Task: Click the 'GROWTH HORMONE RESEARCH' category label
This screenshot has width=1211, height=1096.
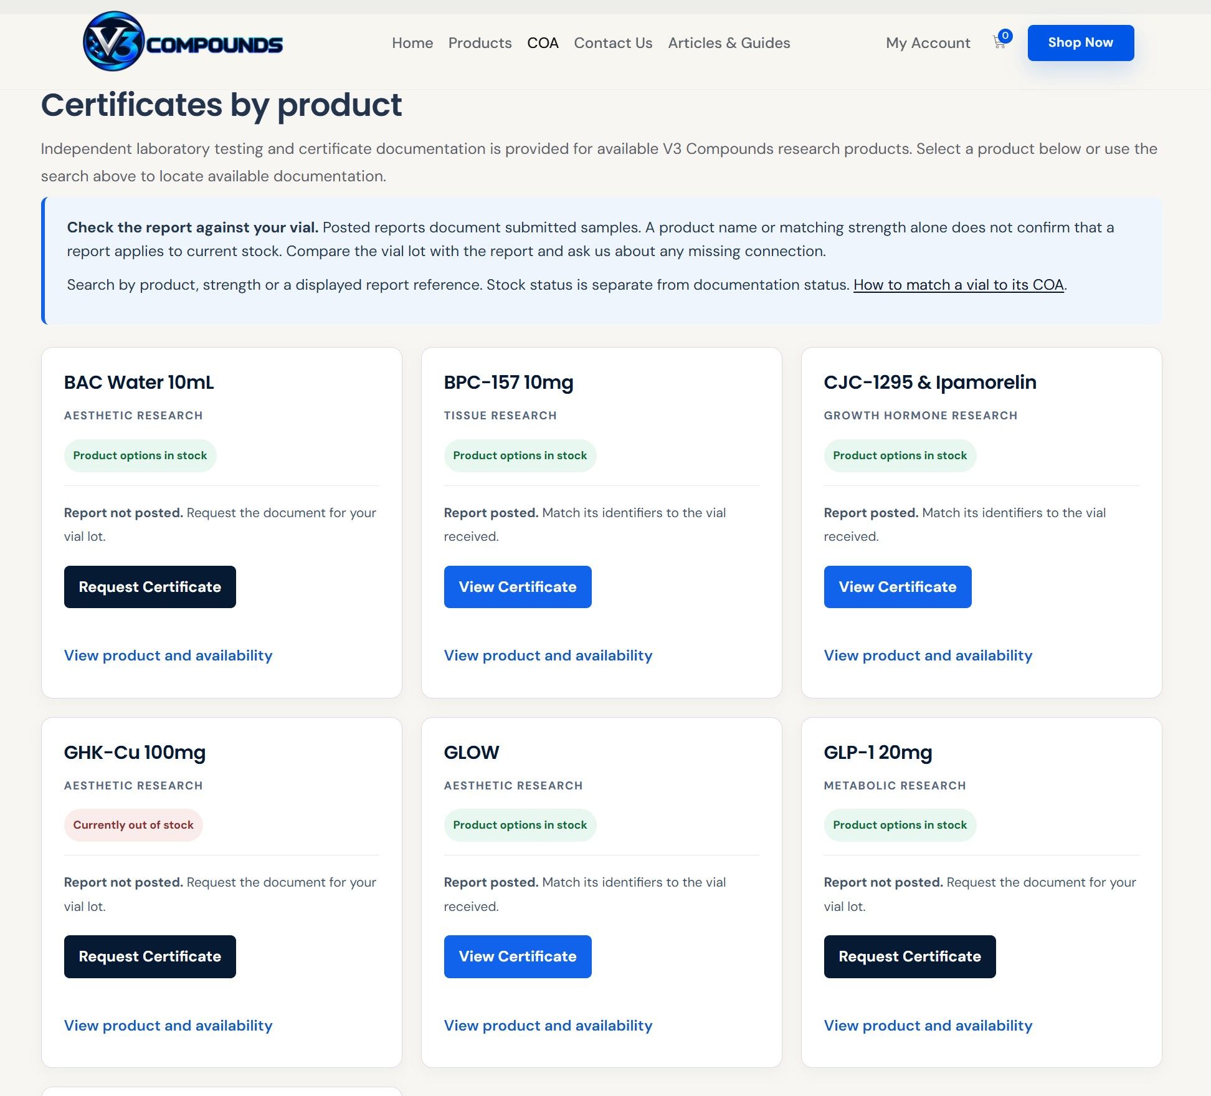Action: 921,416
